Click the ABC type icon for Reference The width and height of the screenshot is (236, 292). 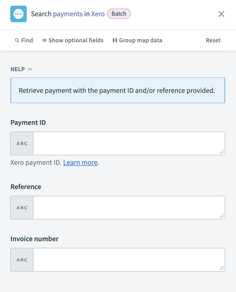22,207
